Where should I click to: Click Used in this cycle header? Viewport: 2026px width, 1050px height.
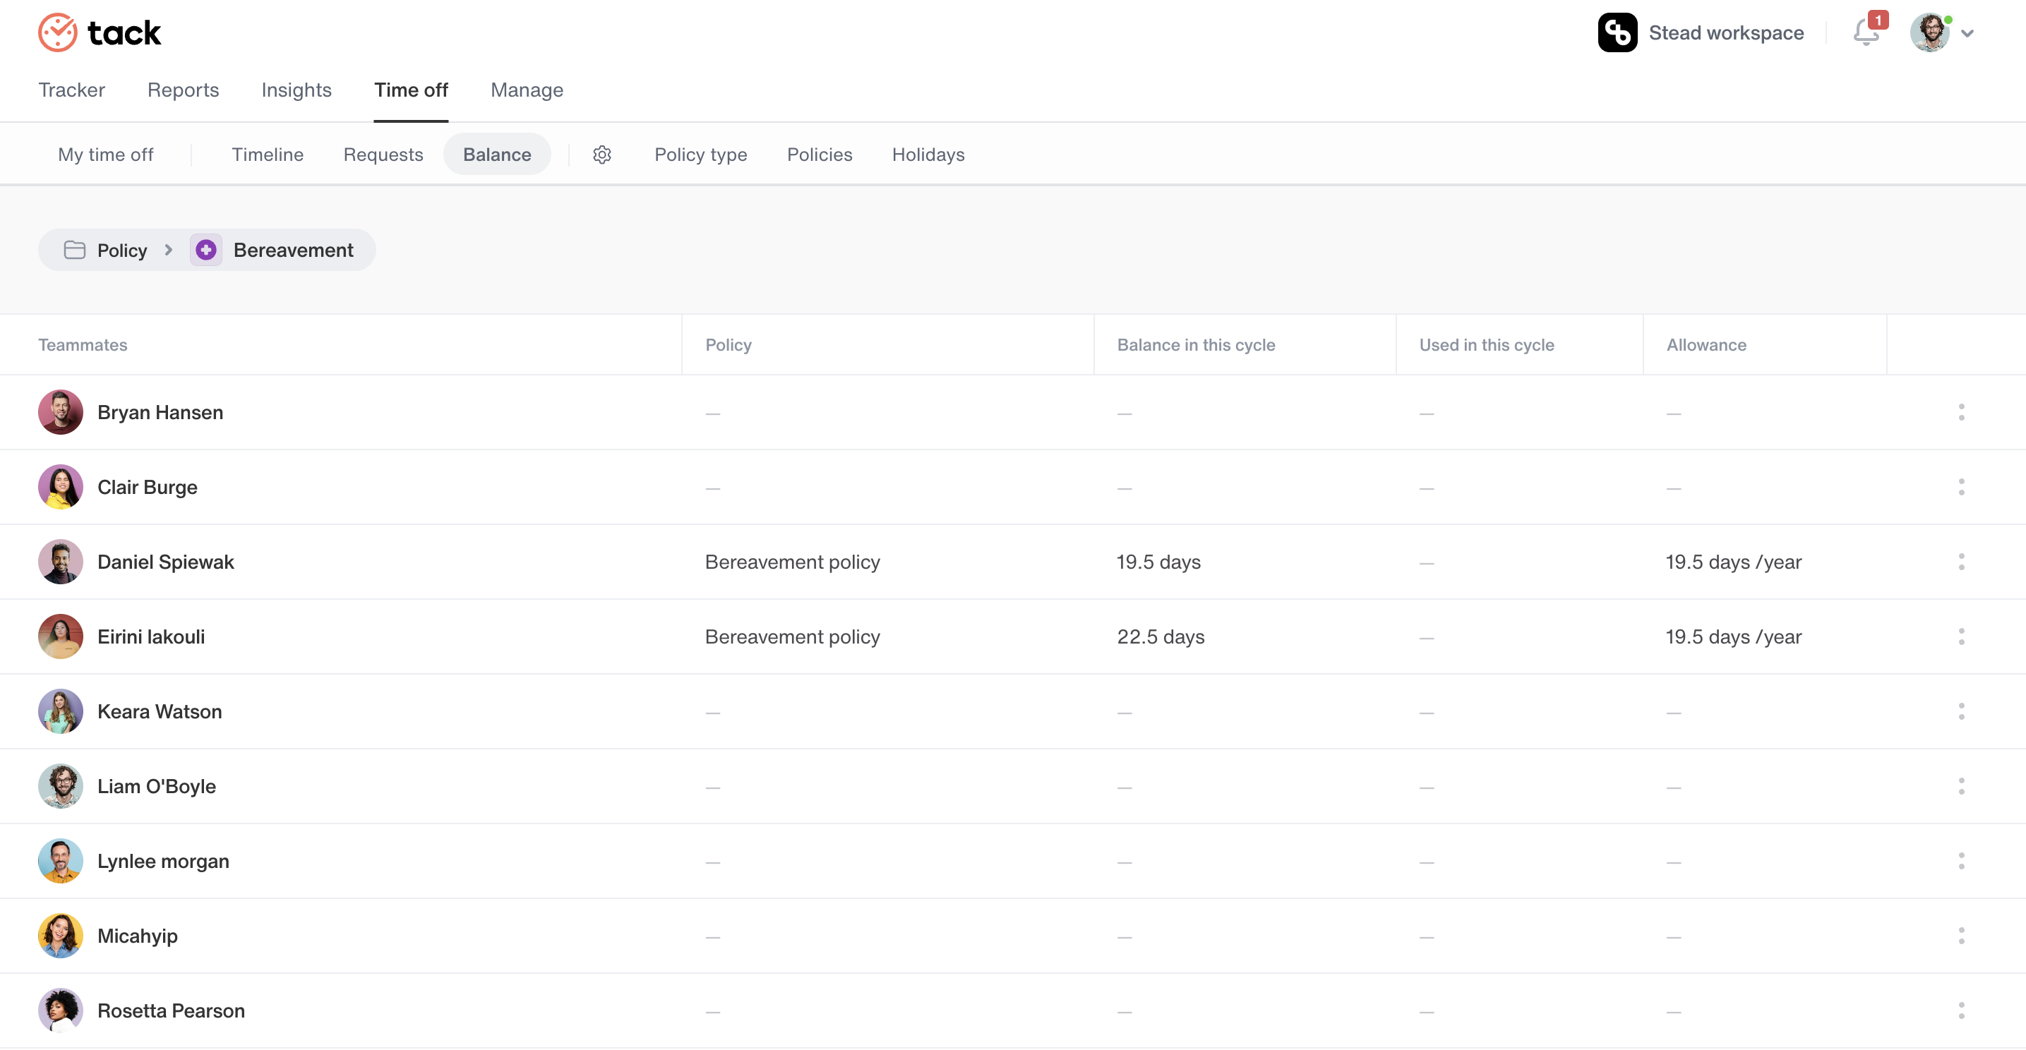(x=1487, y=345)
